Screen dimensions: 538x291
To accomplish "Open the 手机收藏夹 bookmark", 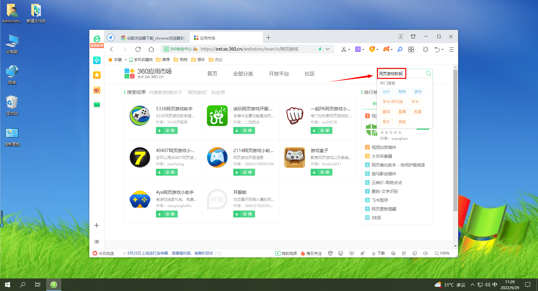I will coord(141,60).
